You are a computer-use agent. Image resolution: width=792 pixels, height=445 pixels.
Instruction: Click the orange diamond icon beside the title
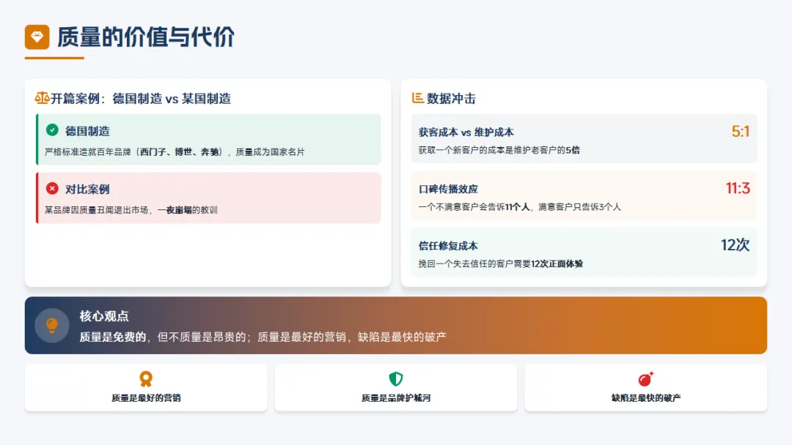point(37,37)
